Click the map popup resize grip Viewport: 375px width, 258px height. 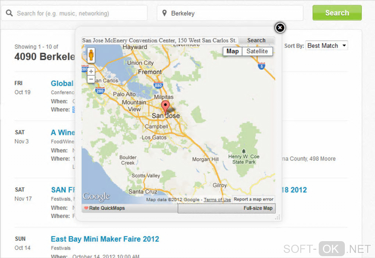click(278, 217)
